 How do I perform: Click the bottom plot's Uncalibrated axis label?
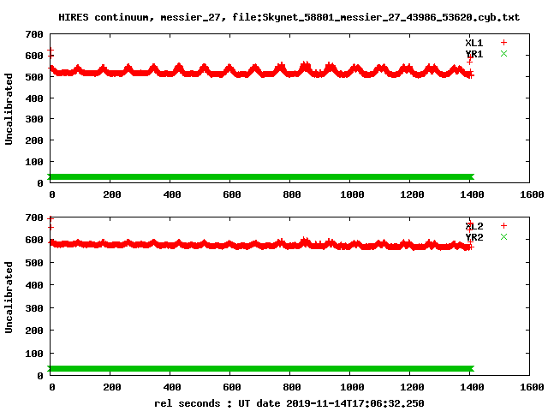click(x=9, y=297)
